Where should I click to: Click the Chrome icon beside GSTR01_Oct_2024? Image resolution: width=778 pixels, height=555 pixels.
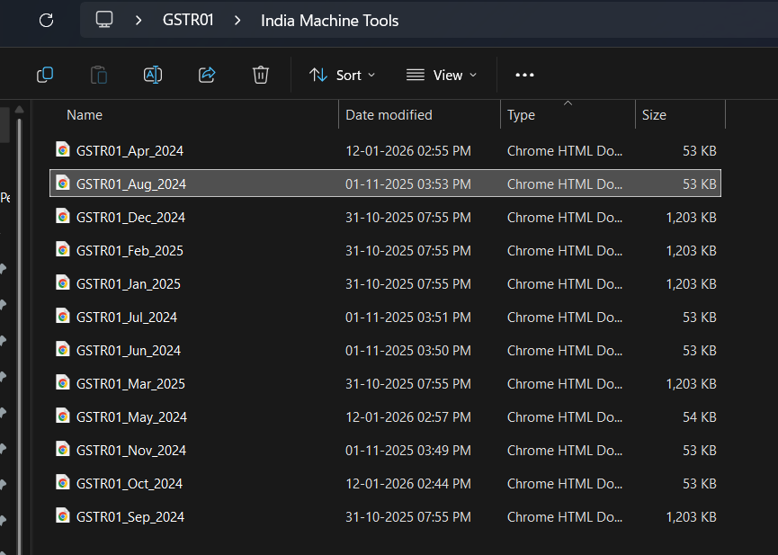[62, 483]
